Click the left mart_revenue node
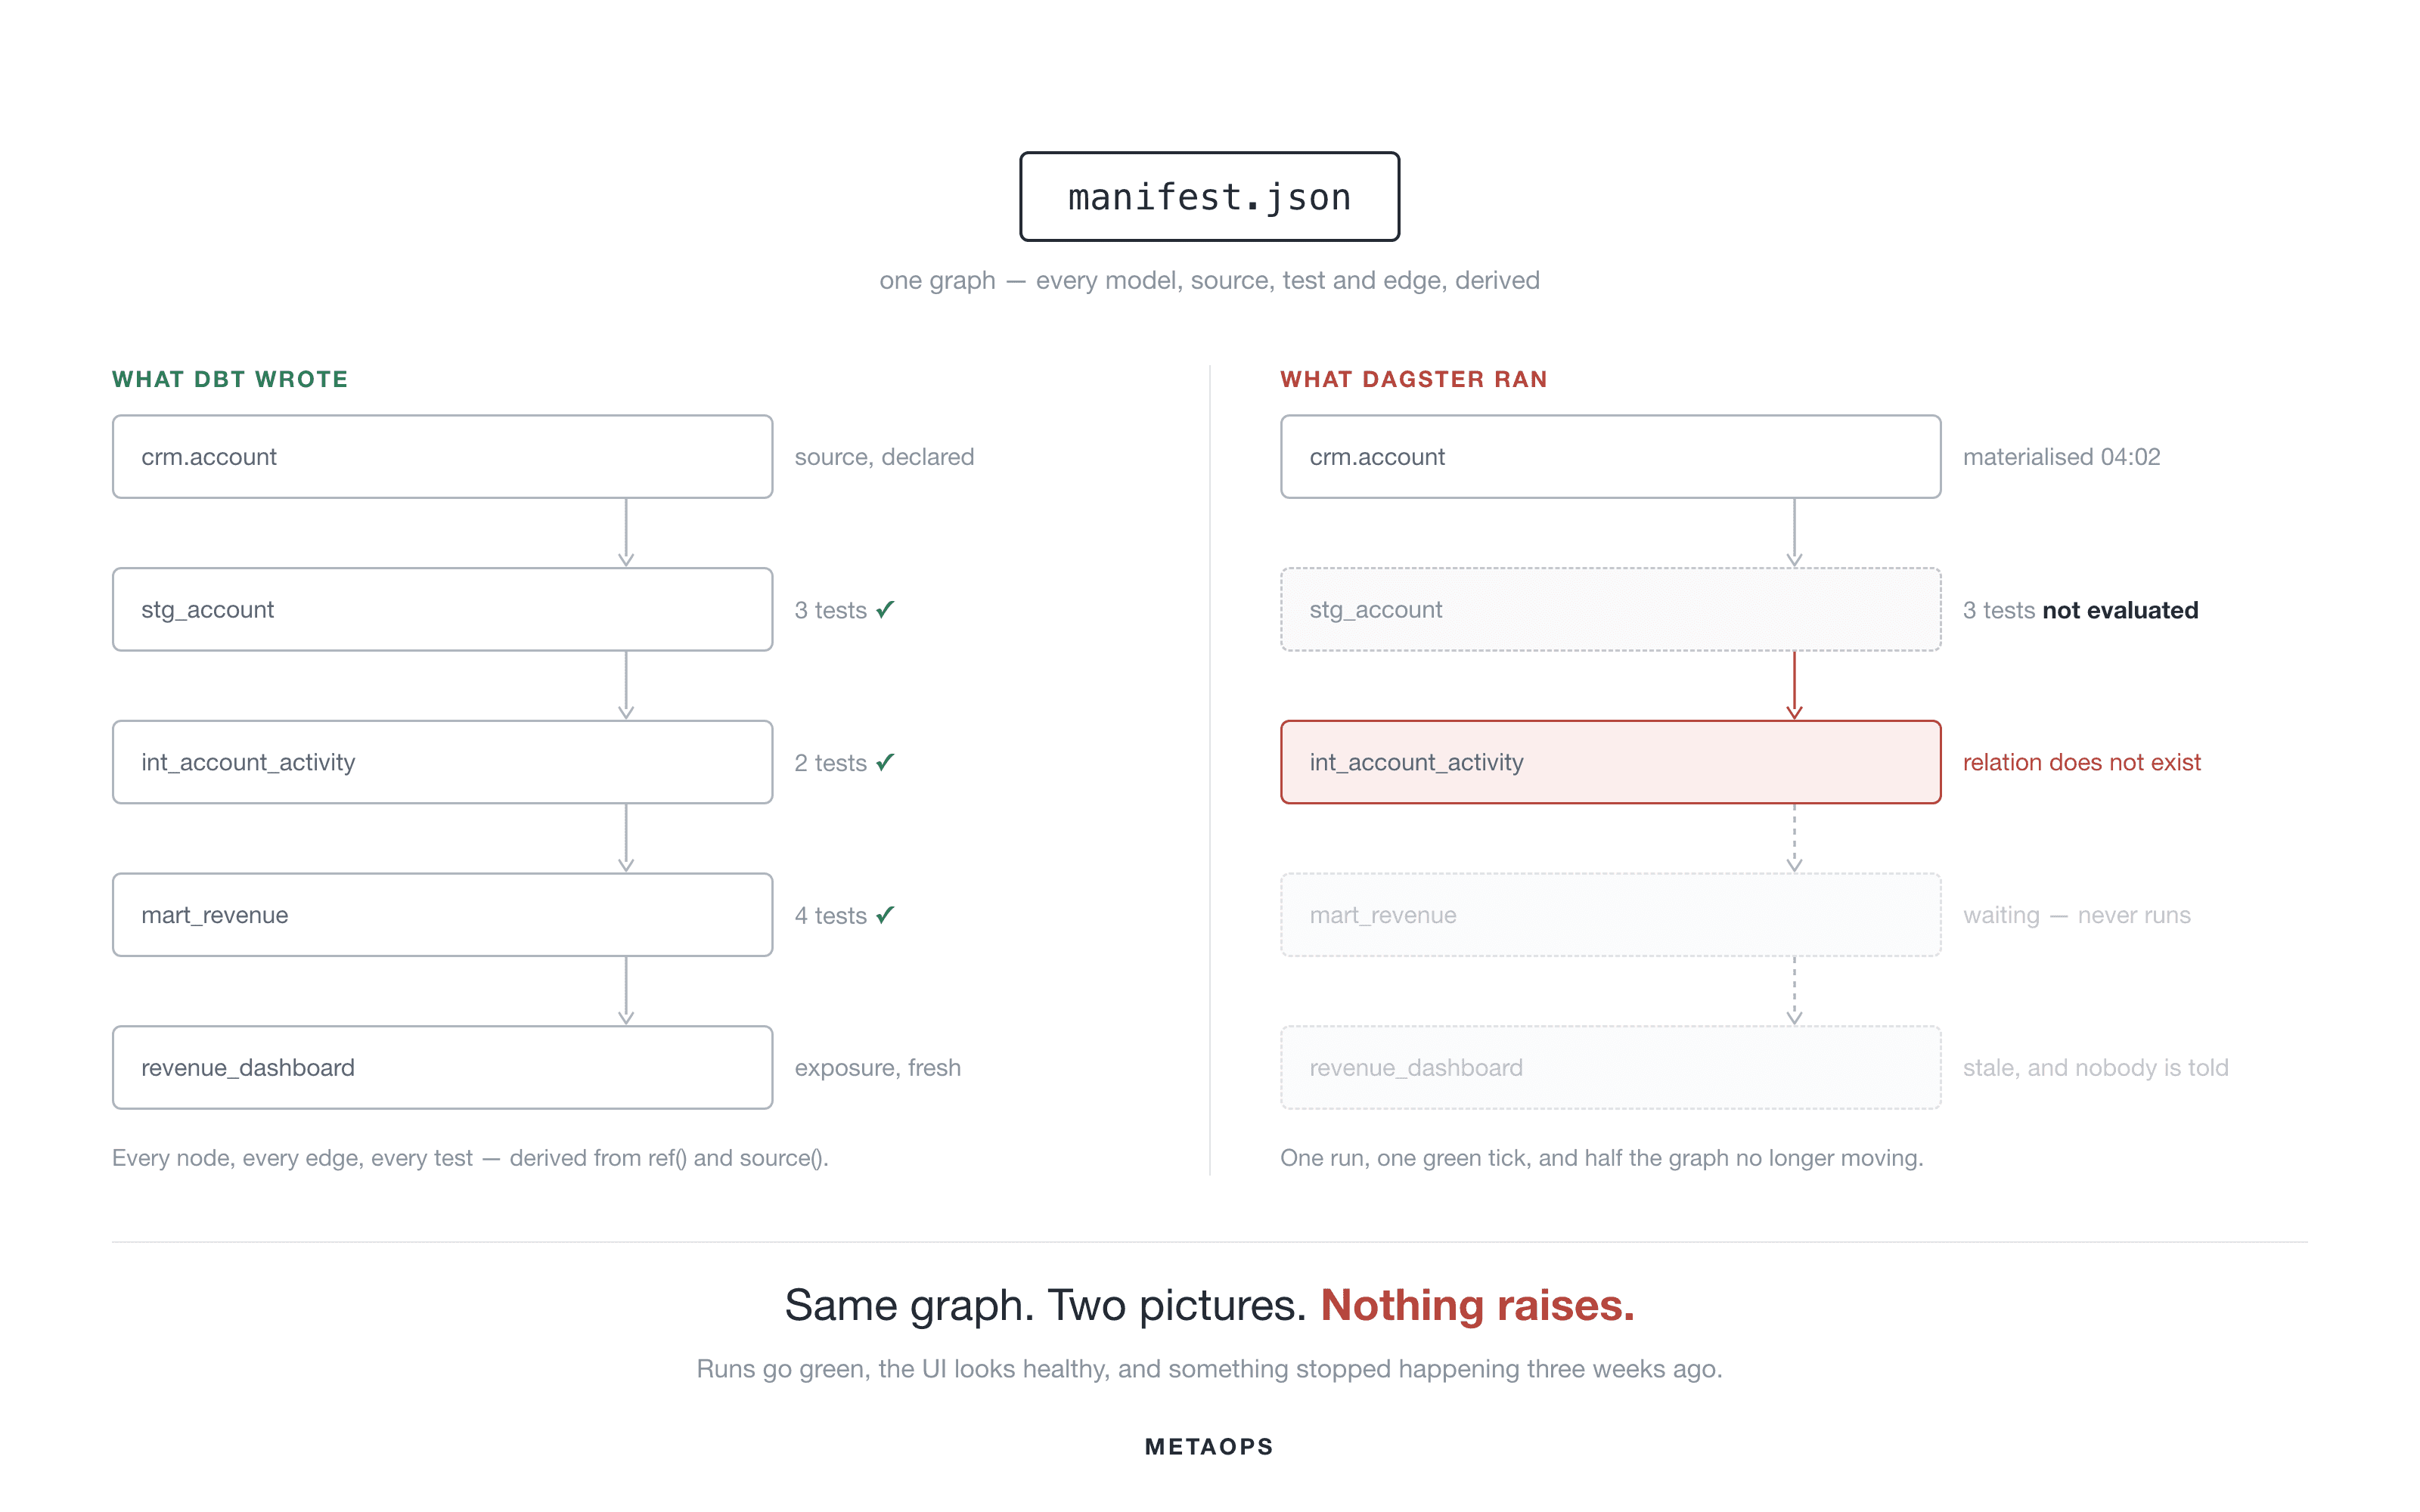The width and height of the screenshot is (2420, 1512). (442, 915)
